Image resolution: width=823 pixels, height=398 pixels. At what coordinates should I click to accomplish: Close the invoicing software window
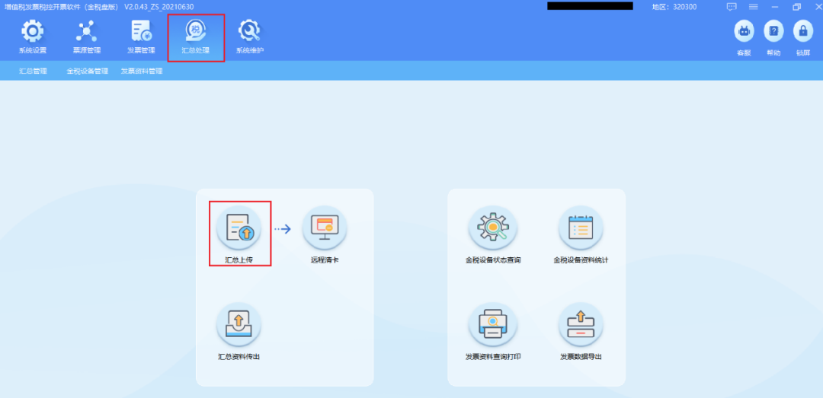(x=818, y=7)
